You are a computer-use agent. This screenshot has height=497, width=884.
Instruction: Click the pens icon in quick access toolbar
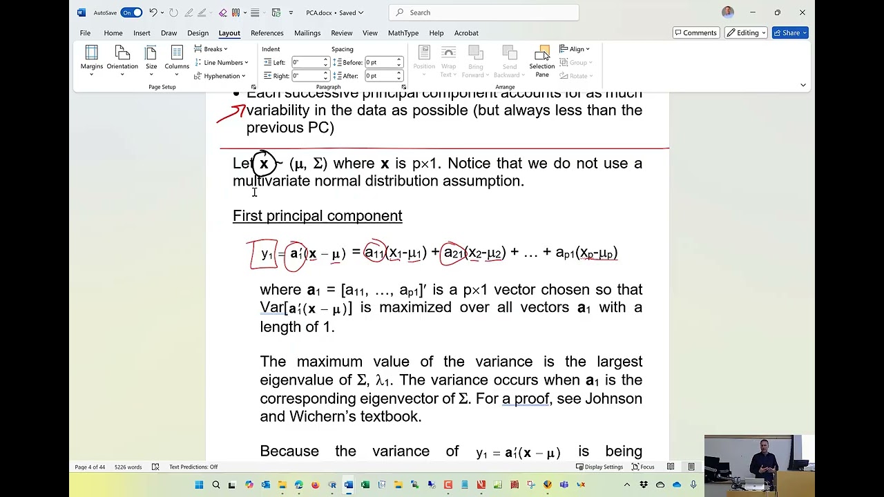pyautogui.click(x=236, y=12)
